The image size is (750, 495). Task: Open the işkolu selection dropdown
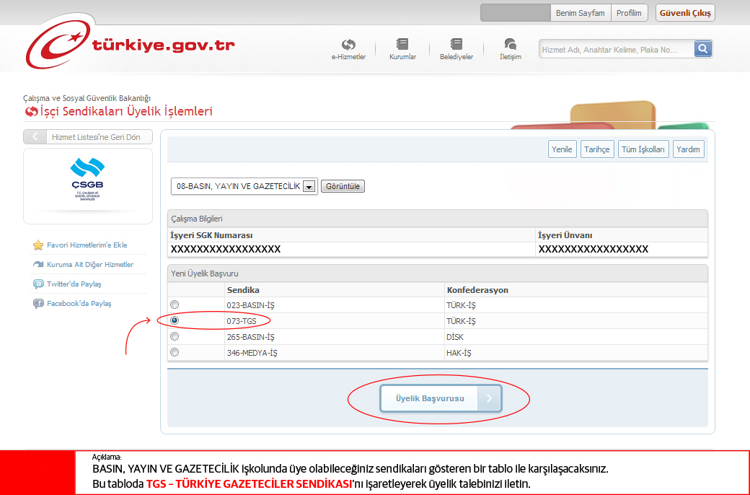tap(309, 185)
